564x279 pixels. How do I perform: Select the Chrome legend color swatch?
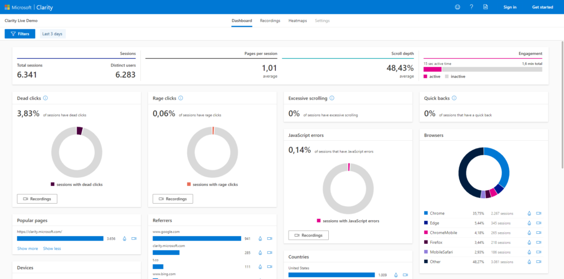coord(426,213)
